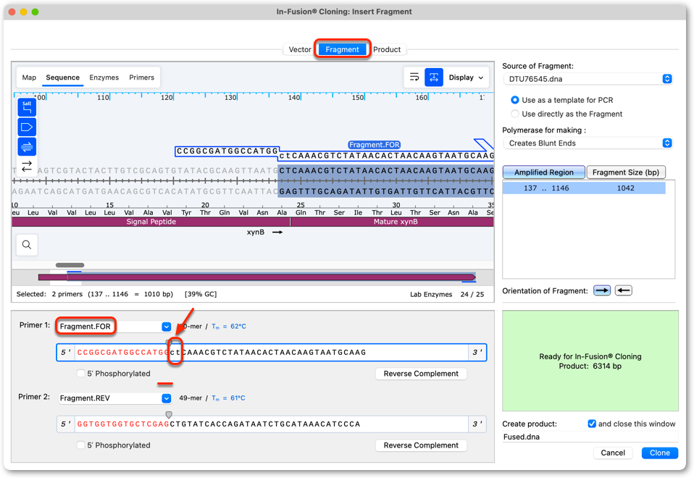Open the polymerase 'Creates Blunt Ends' dropdown

(x=588, y=143)
